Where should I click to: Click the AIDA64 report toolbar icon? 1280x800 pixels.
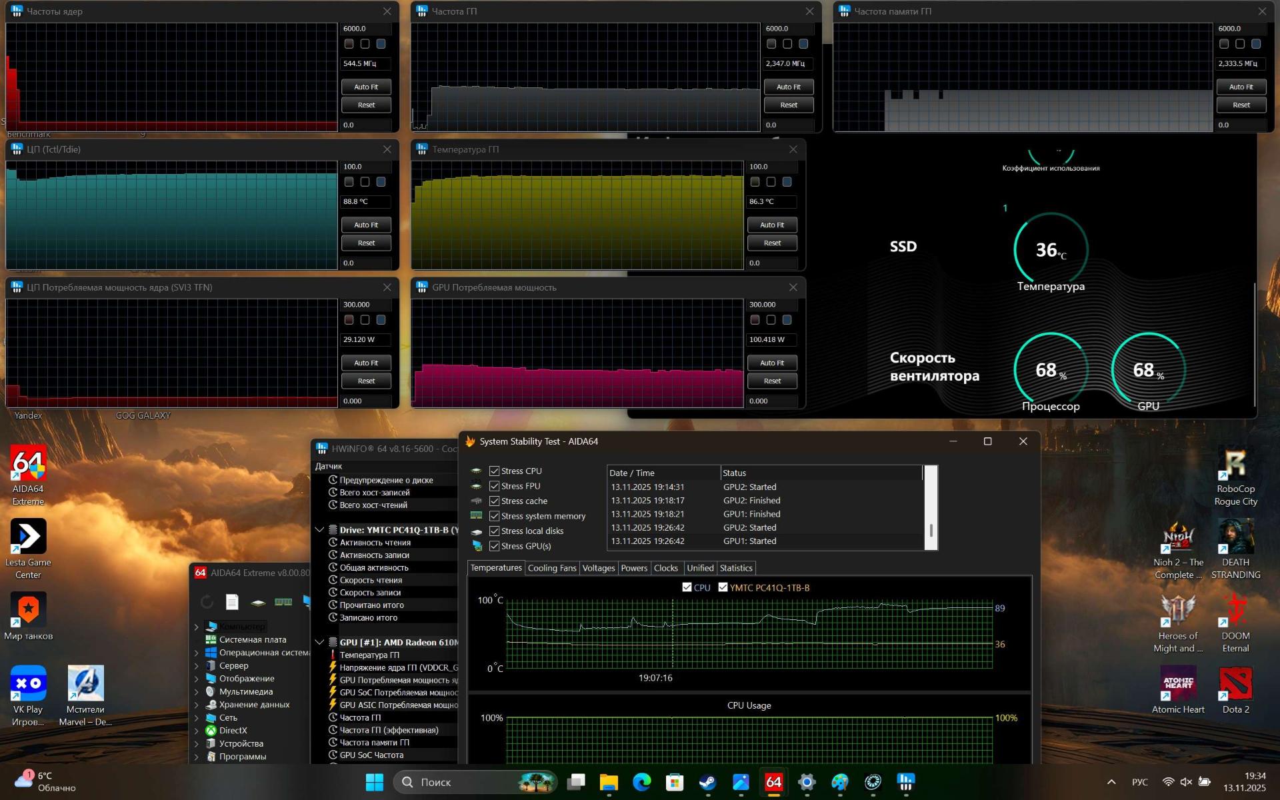pos(232,602)
